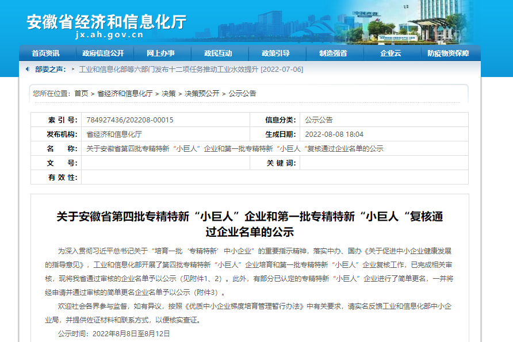Viewport: 513px width, 342px height.
Task: Open the 政策引导 navigation item
Action: coord(275,53)
